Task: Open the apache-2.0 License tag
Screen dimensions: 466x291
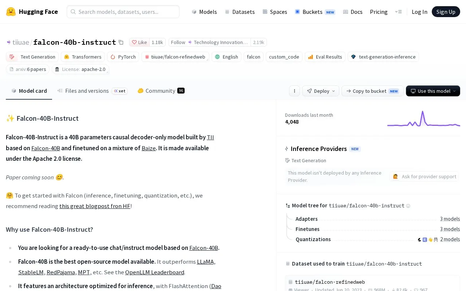Action: [x=80, y=69]
